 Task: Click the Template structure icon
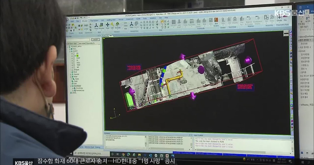[117, 24]
